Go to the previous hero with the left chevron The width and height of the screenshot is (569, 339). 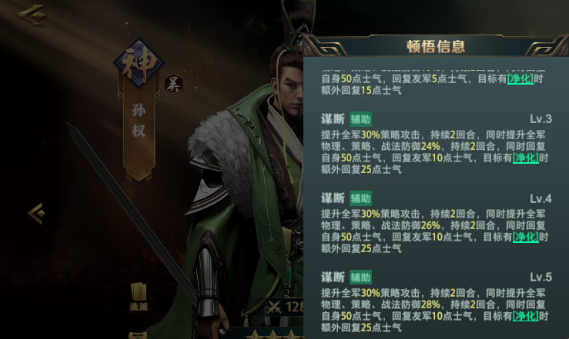coord(36,214)
